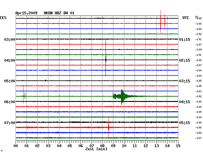Click the 07:00 local time label

tap(10, 123)
